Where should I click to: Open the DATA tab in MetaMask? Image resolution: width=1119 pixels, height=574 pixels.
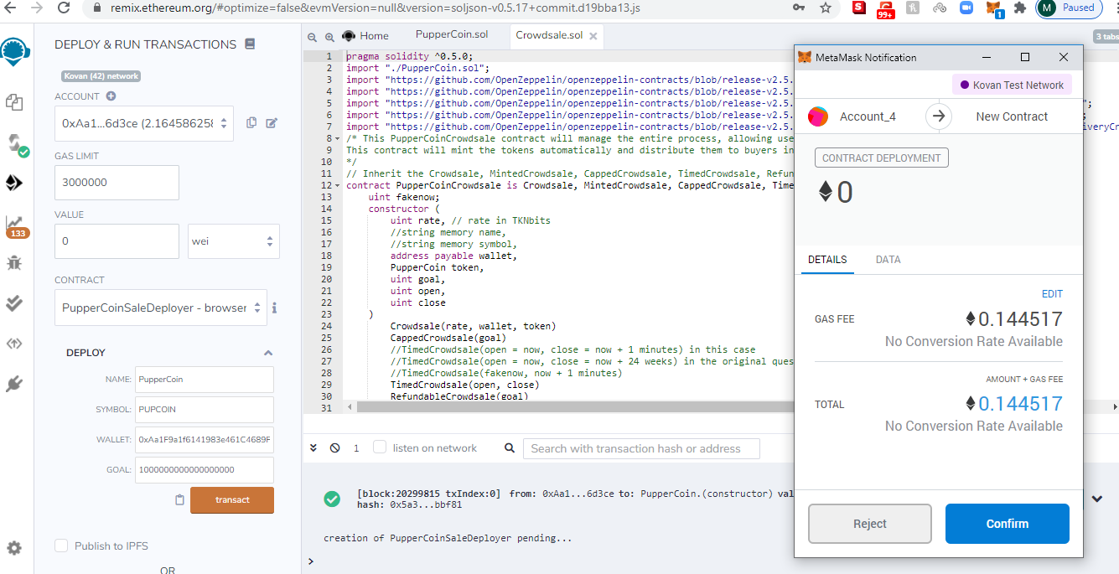click(x=888, y=260)
